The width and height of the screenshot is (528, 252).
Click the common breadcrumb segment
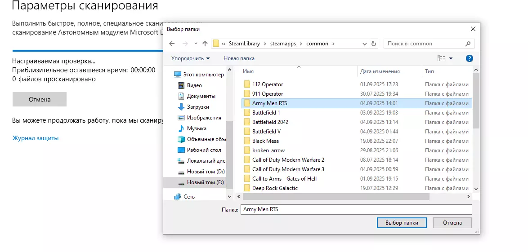pos(317,44)
